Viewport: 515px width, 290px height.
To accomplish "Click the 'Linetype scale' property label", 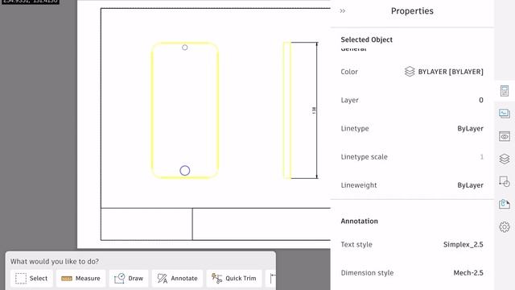I will tap(364, 157).
